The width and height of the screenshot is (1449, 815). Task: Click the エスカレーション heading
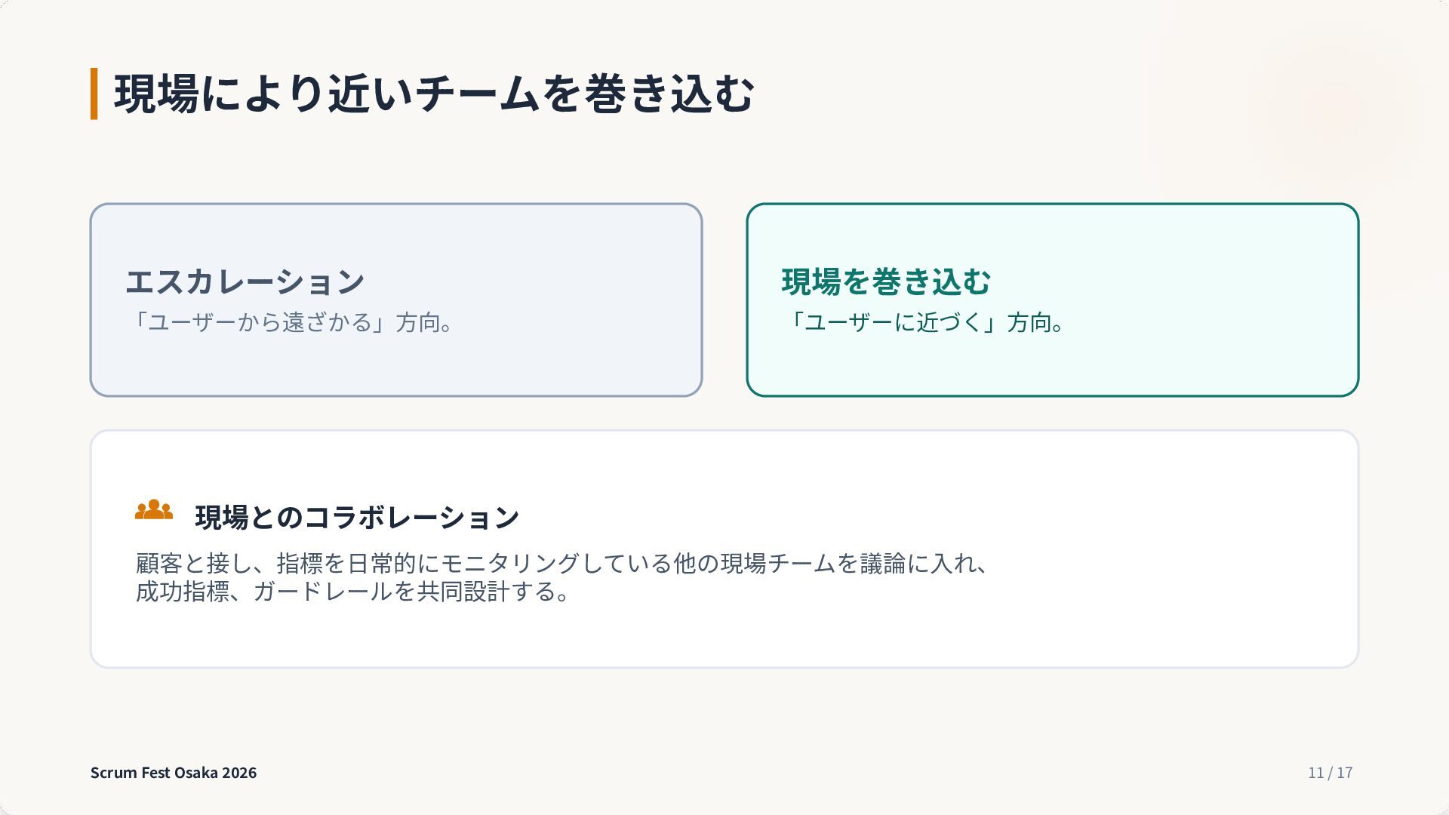click(245, 281)
